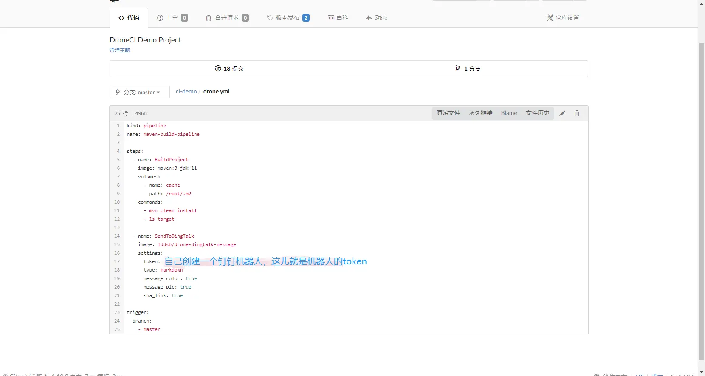Viewport: 705px width, 376px height.
Task: Click the 'image: maven:3-jdk-11' line
Action: pyautogui.click(x=167, y=168)
